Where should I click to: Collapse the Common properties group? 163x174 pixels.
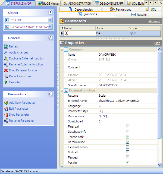tap(62, 49)
